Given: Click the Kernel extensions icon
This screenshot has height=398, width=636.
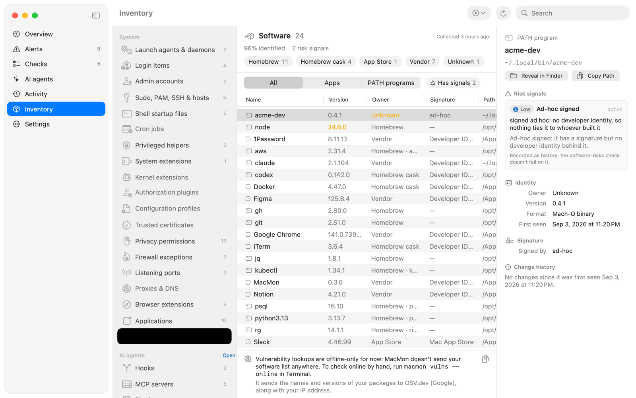Looking at the screenshot, I should pyautogui.click(x=127, y=177).
